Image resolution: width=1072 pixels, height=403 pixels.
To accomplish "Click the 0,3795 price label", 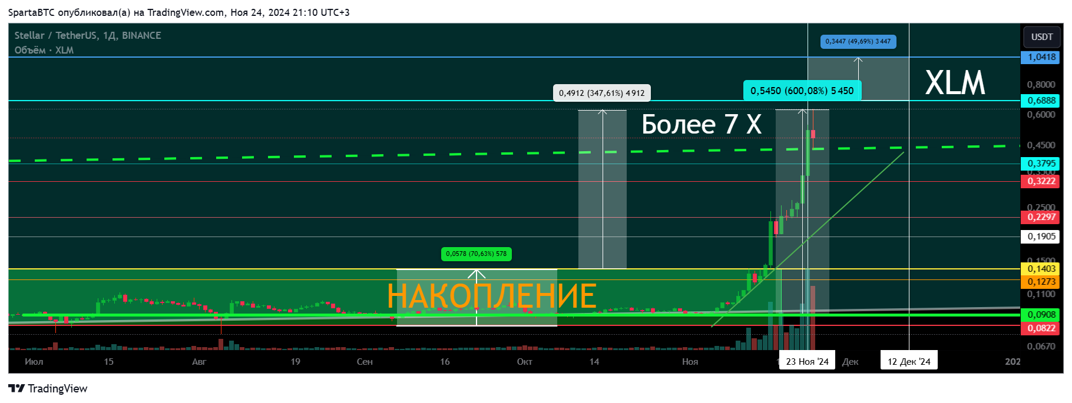I will 1040,164.
